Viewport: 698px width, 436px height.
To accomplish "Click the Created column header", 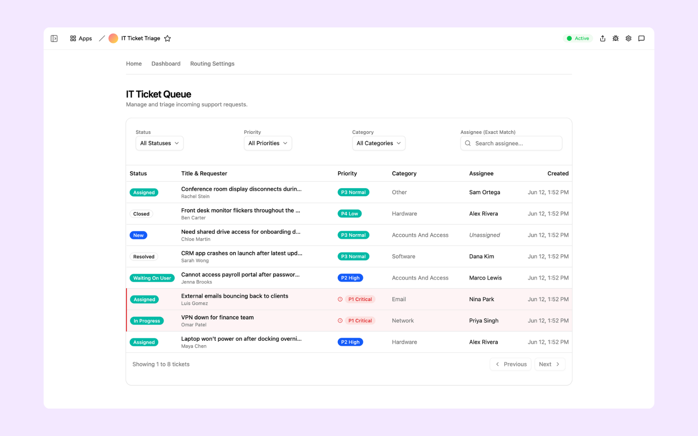I will (558, 174).
